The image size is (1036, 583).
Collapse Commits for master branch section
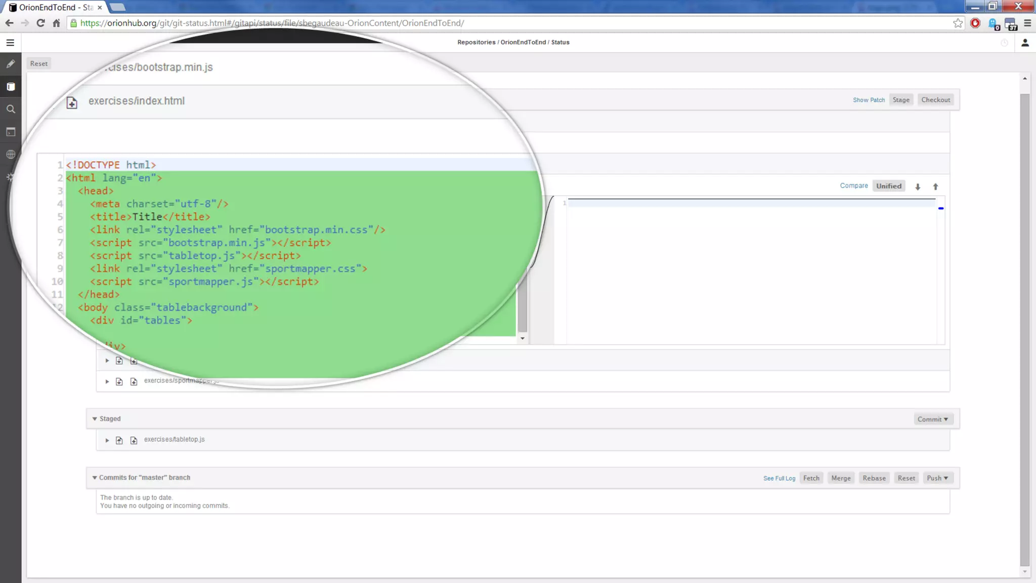(95, 478)
